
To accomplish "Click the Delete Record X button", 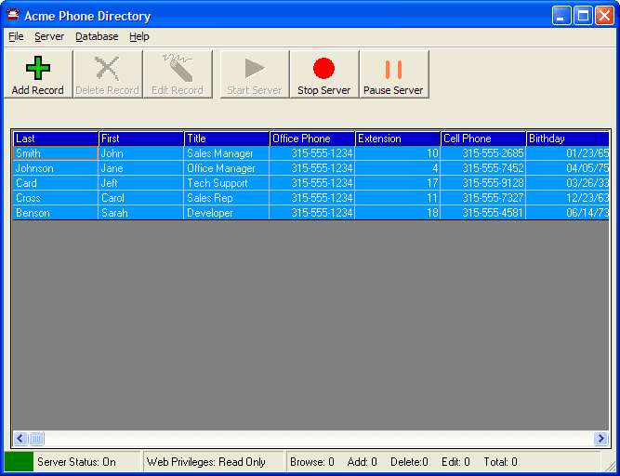I will click(108, 74).
